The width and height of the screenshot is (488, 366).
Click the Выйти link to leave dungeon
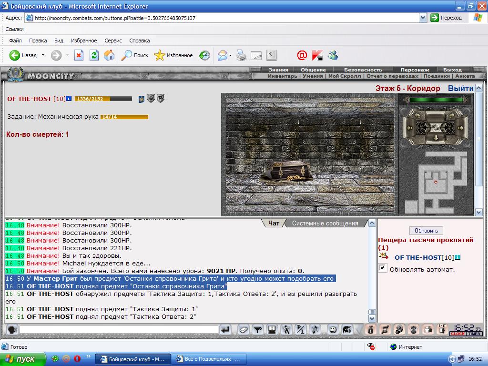(461, 88)
